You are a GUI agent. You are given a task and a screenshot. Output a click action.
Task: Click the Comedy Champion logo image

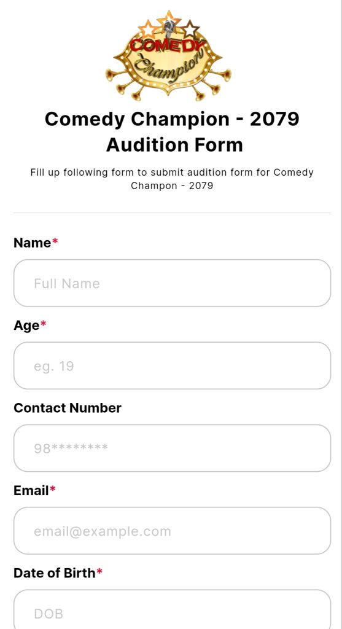(168, 55)
